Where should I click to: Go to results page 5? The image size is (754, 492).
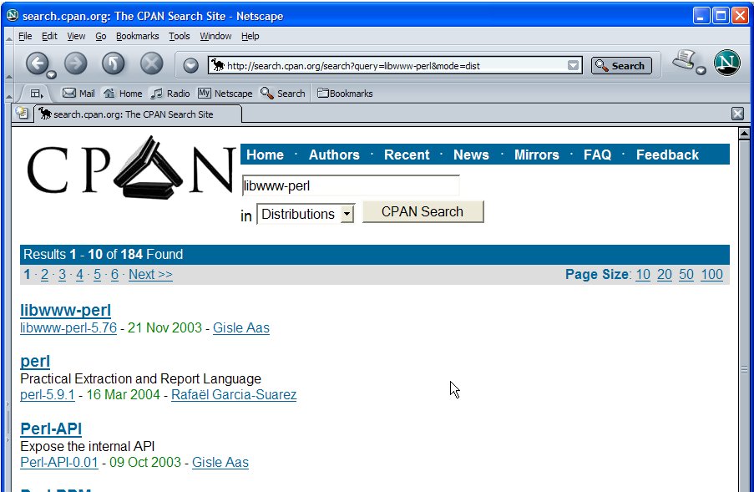97,275
